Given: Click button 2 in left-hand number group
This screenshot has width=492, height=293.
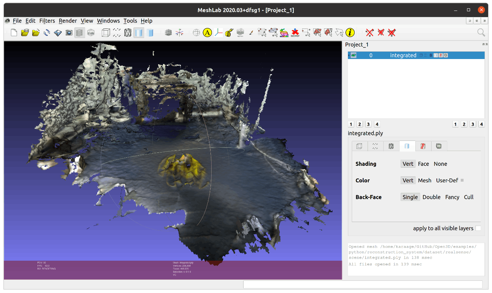Looking at the screenshot, I should [359, 124].
